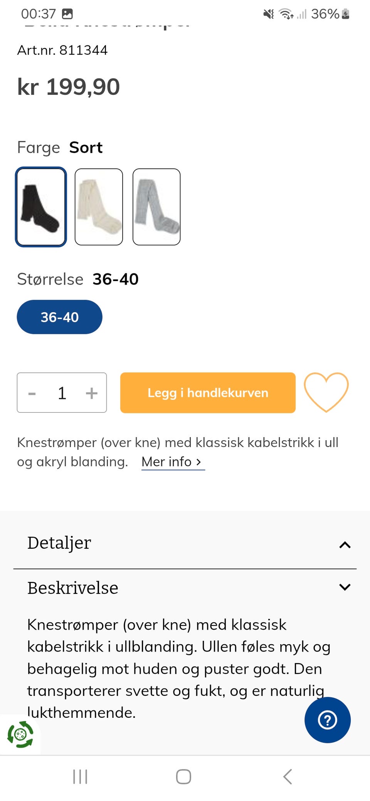Go back with Android back arrow
This screenshot has width=370, height=801.
tap(288, 777)
